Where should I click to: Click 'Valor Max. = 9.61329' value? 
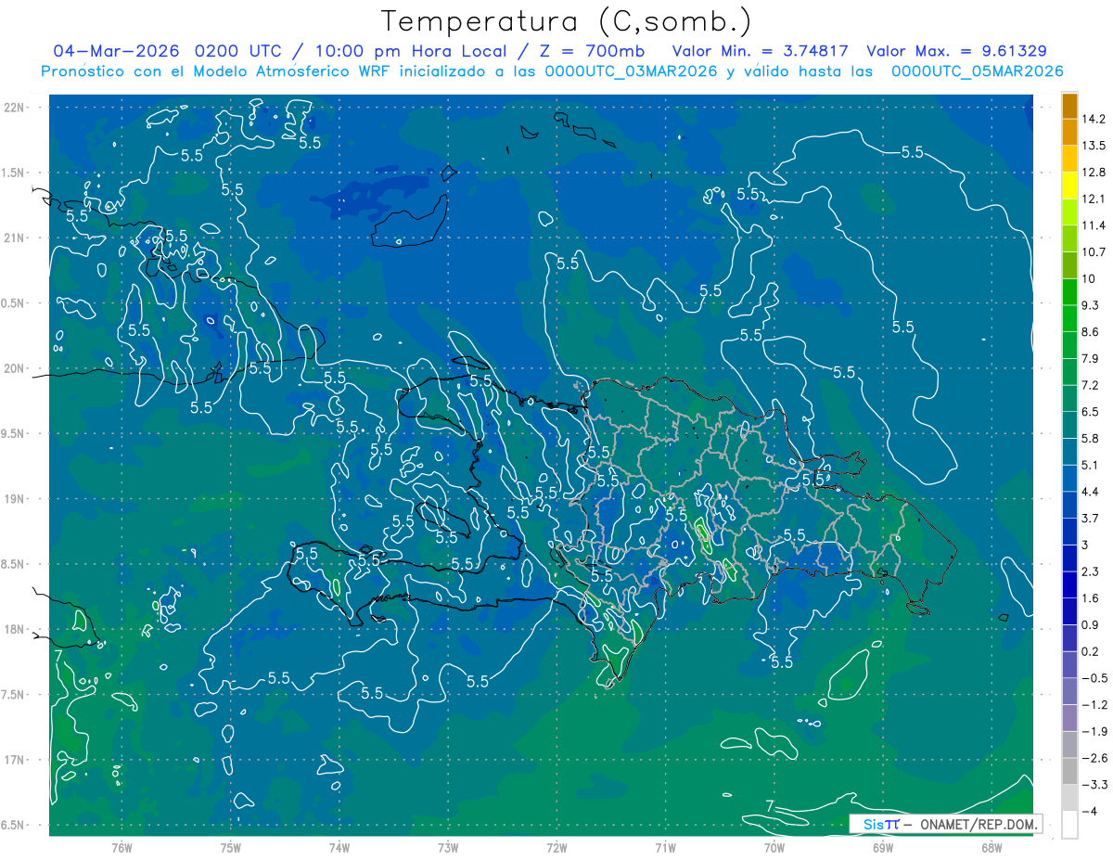click(x=957, y=51)
